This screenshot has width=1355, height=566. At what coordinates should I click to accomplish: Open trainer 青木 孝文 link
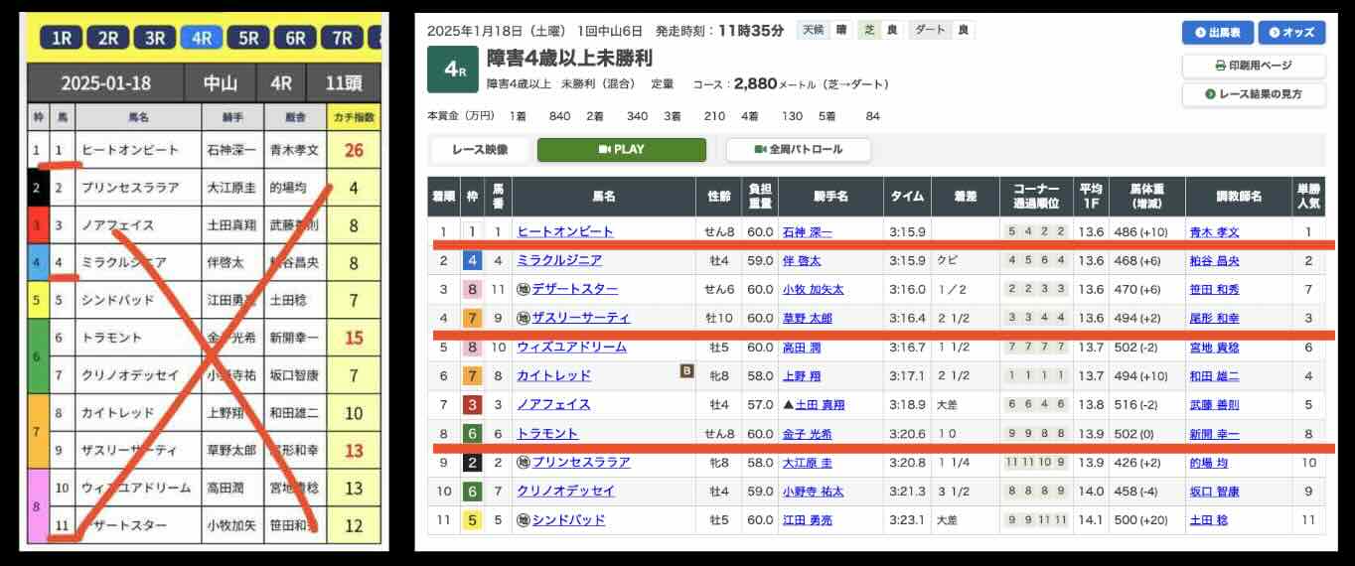click(x=1214, y=231)
